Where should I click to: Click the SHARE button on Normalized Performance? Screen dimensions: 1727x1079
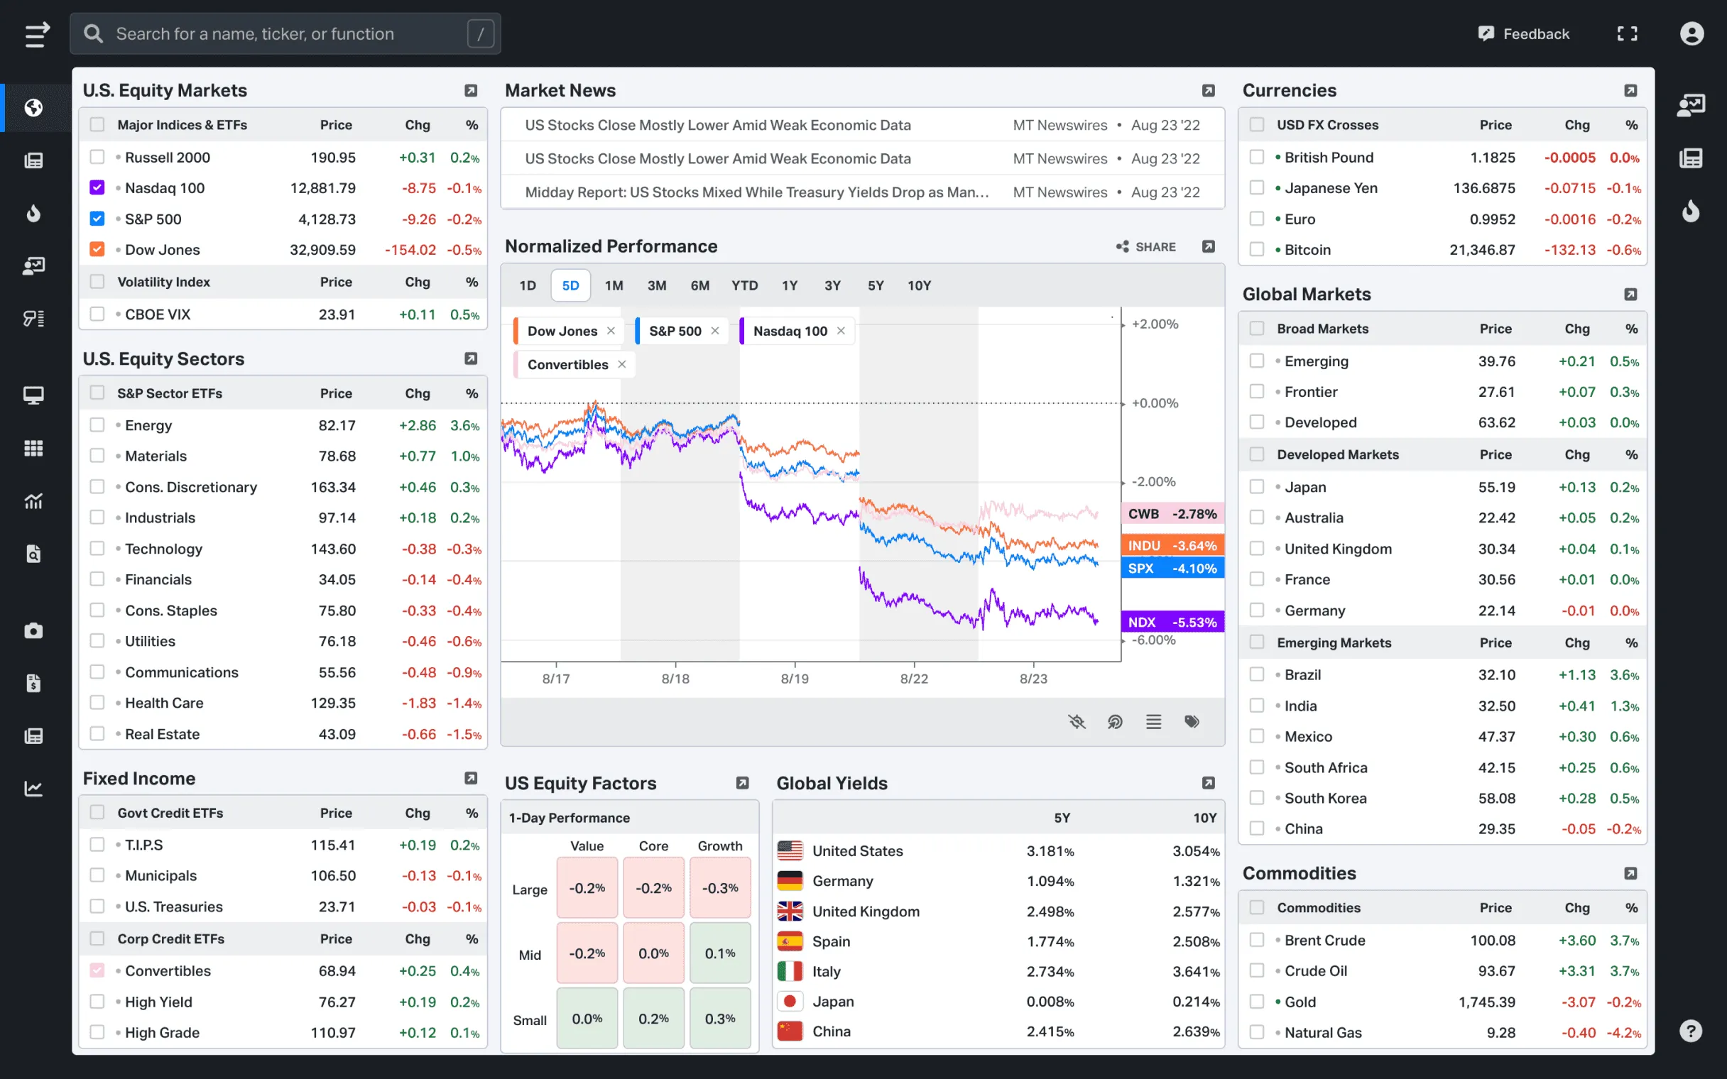pyautogui.click(x=1146, y=247)
